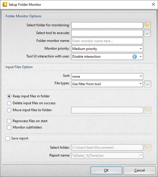Browse folder icon for Move input files
Viewport: 158px width, 177px height.
click(148, 110)
